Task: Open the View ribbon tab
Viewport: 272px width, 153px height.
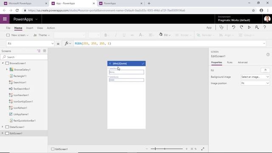Action: (40, 28)
